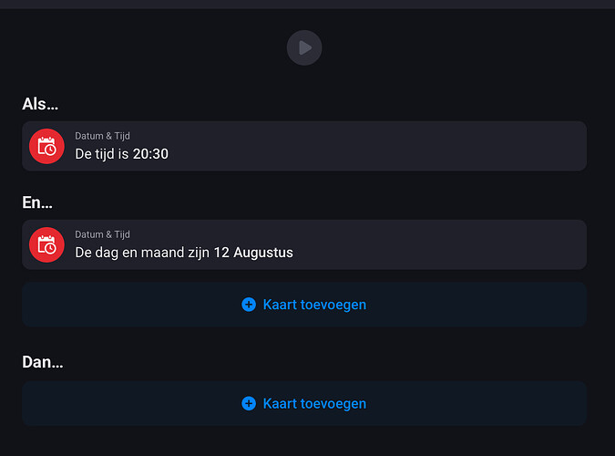Click the red calendar-clock icon beside 'De tijd is 20:30'
This screenshot has height=456, width=615.
tap(46, 146)
